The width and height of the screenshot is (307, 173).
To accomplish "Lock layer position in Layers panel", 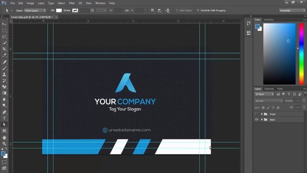I will (x=273, y=108).
